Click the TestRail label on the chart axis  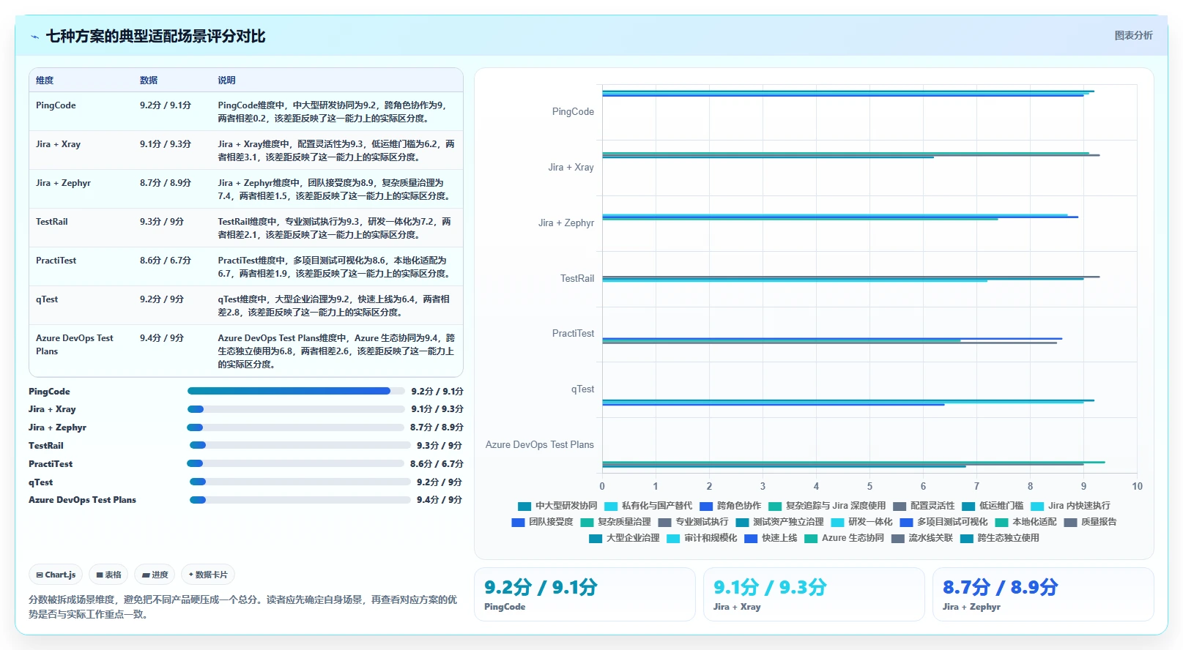click(x=577, y=279)
